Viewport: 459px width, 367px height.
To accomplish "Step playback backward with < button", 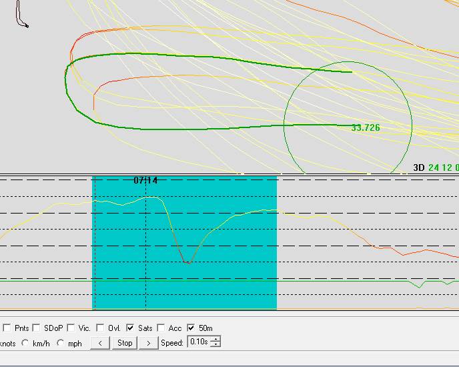I will tap(99, 343).
